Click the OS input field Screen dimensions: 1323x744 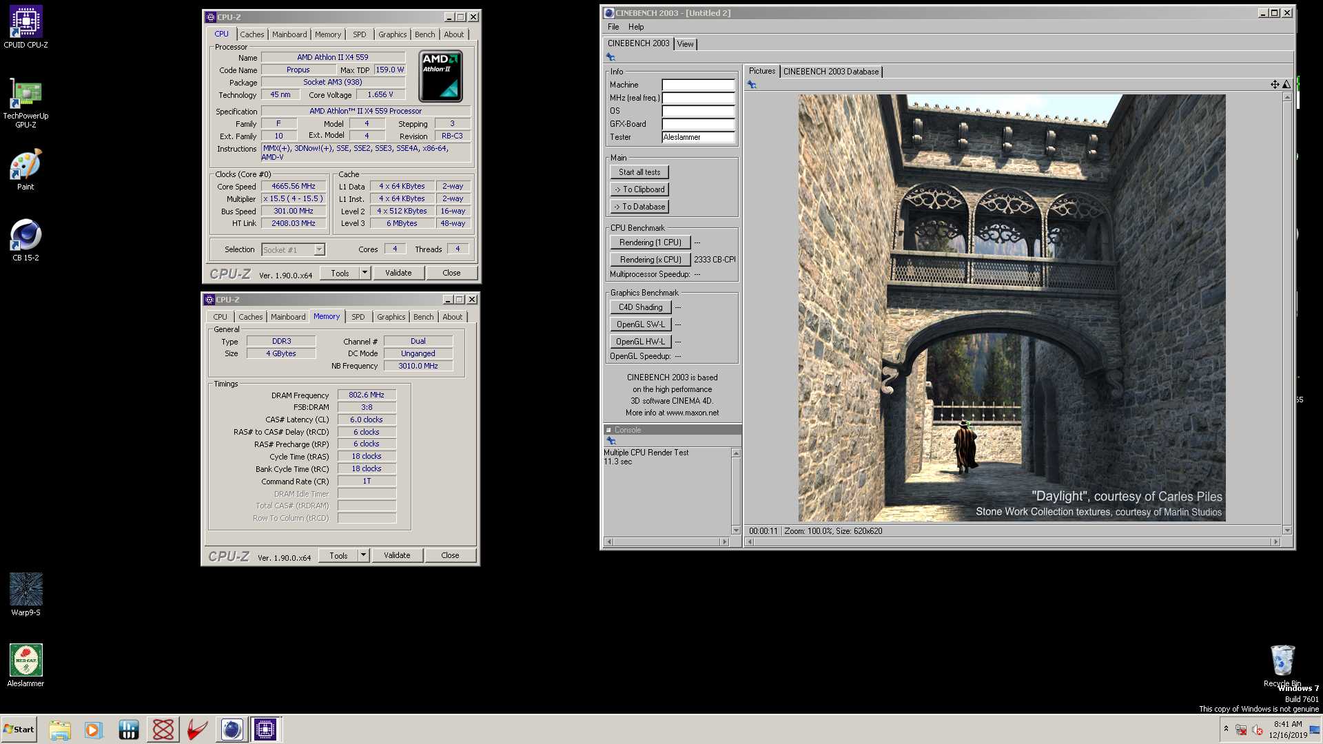[x=698, y=111]
